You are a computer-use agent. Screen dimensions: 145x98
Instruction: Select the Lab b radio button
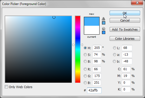(x=114, y=61)
